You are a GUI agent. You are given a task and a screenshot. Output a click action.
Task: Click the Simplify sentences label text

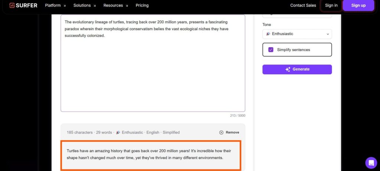click(x=294, y=50)
